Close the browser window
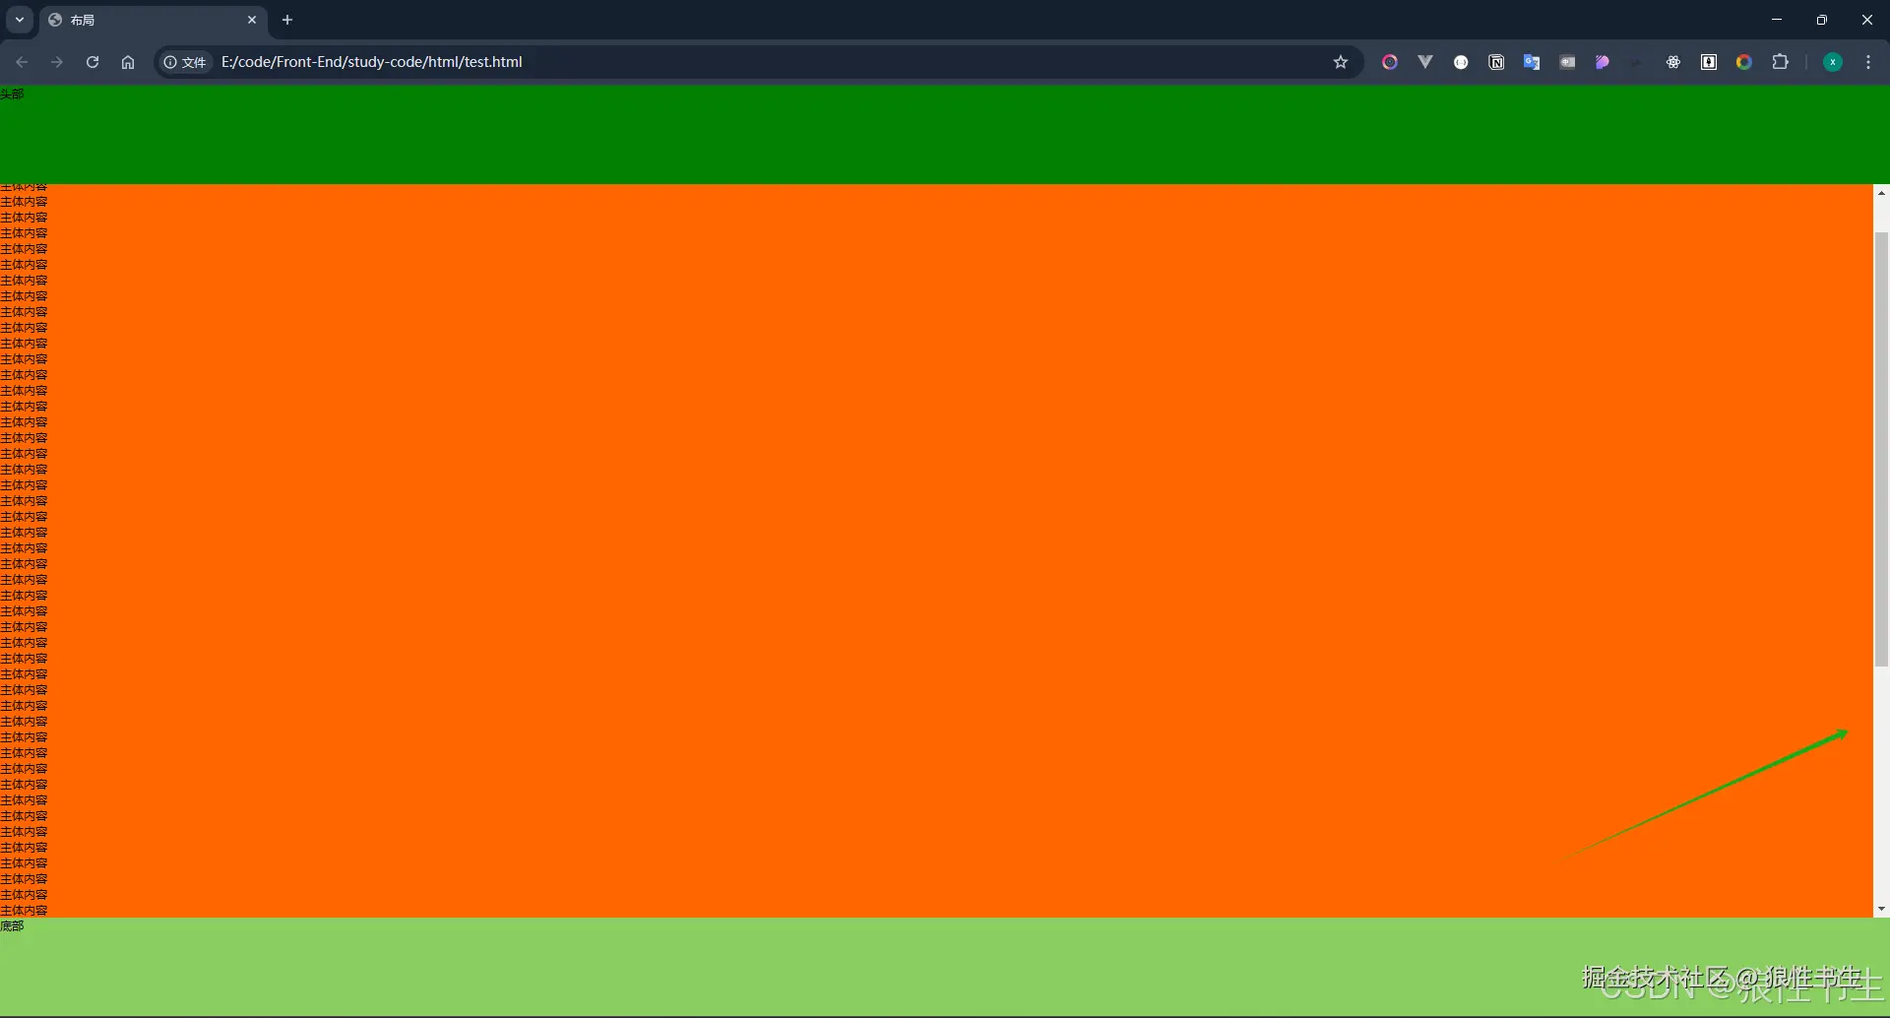1890x1018 pixels. tap(1867, 20)
